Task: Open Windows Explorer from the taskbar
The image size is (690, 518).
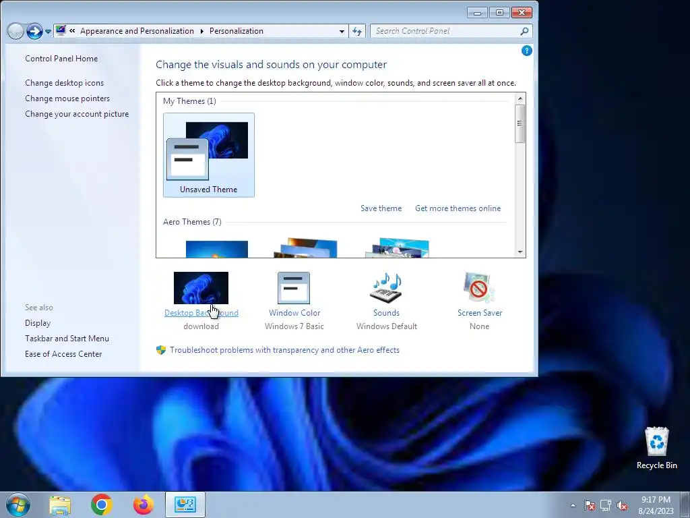Action: [x=60, y=505]
